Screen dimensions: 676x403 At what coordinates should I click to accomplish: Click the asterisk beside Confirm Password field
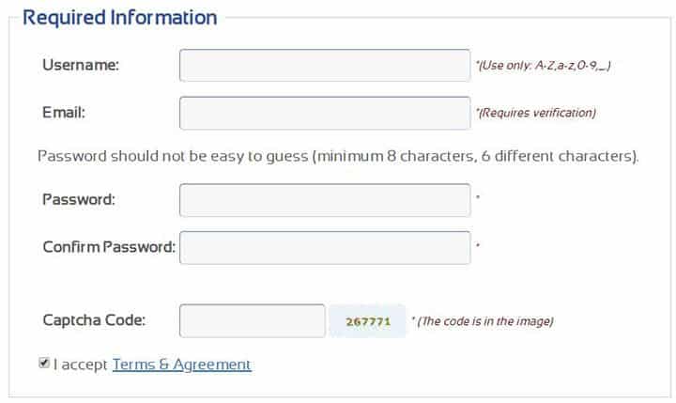tap(478, 246)
